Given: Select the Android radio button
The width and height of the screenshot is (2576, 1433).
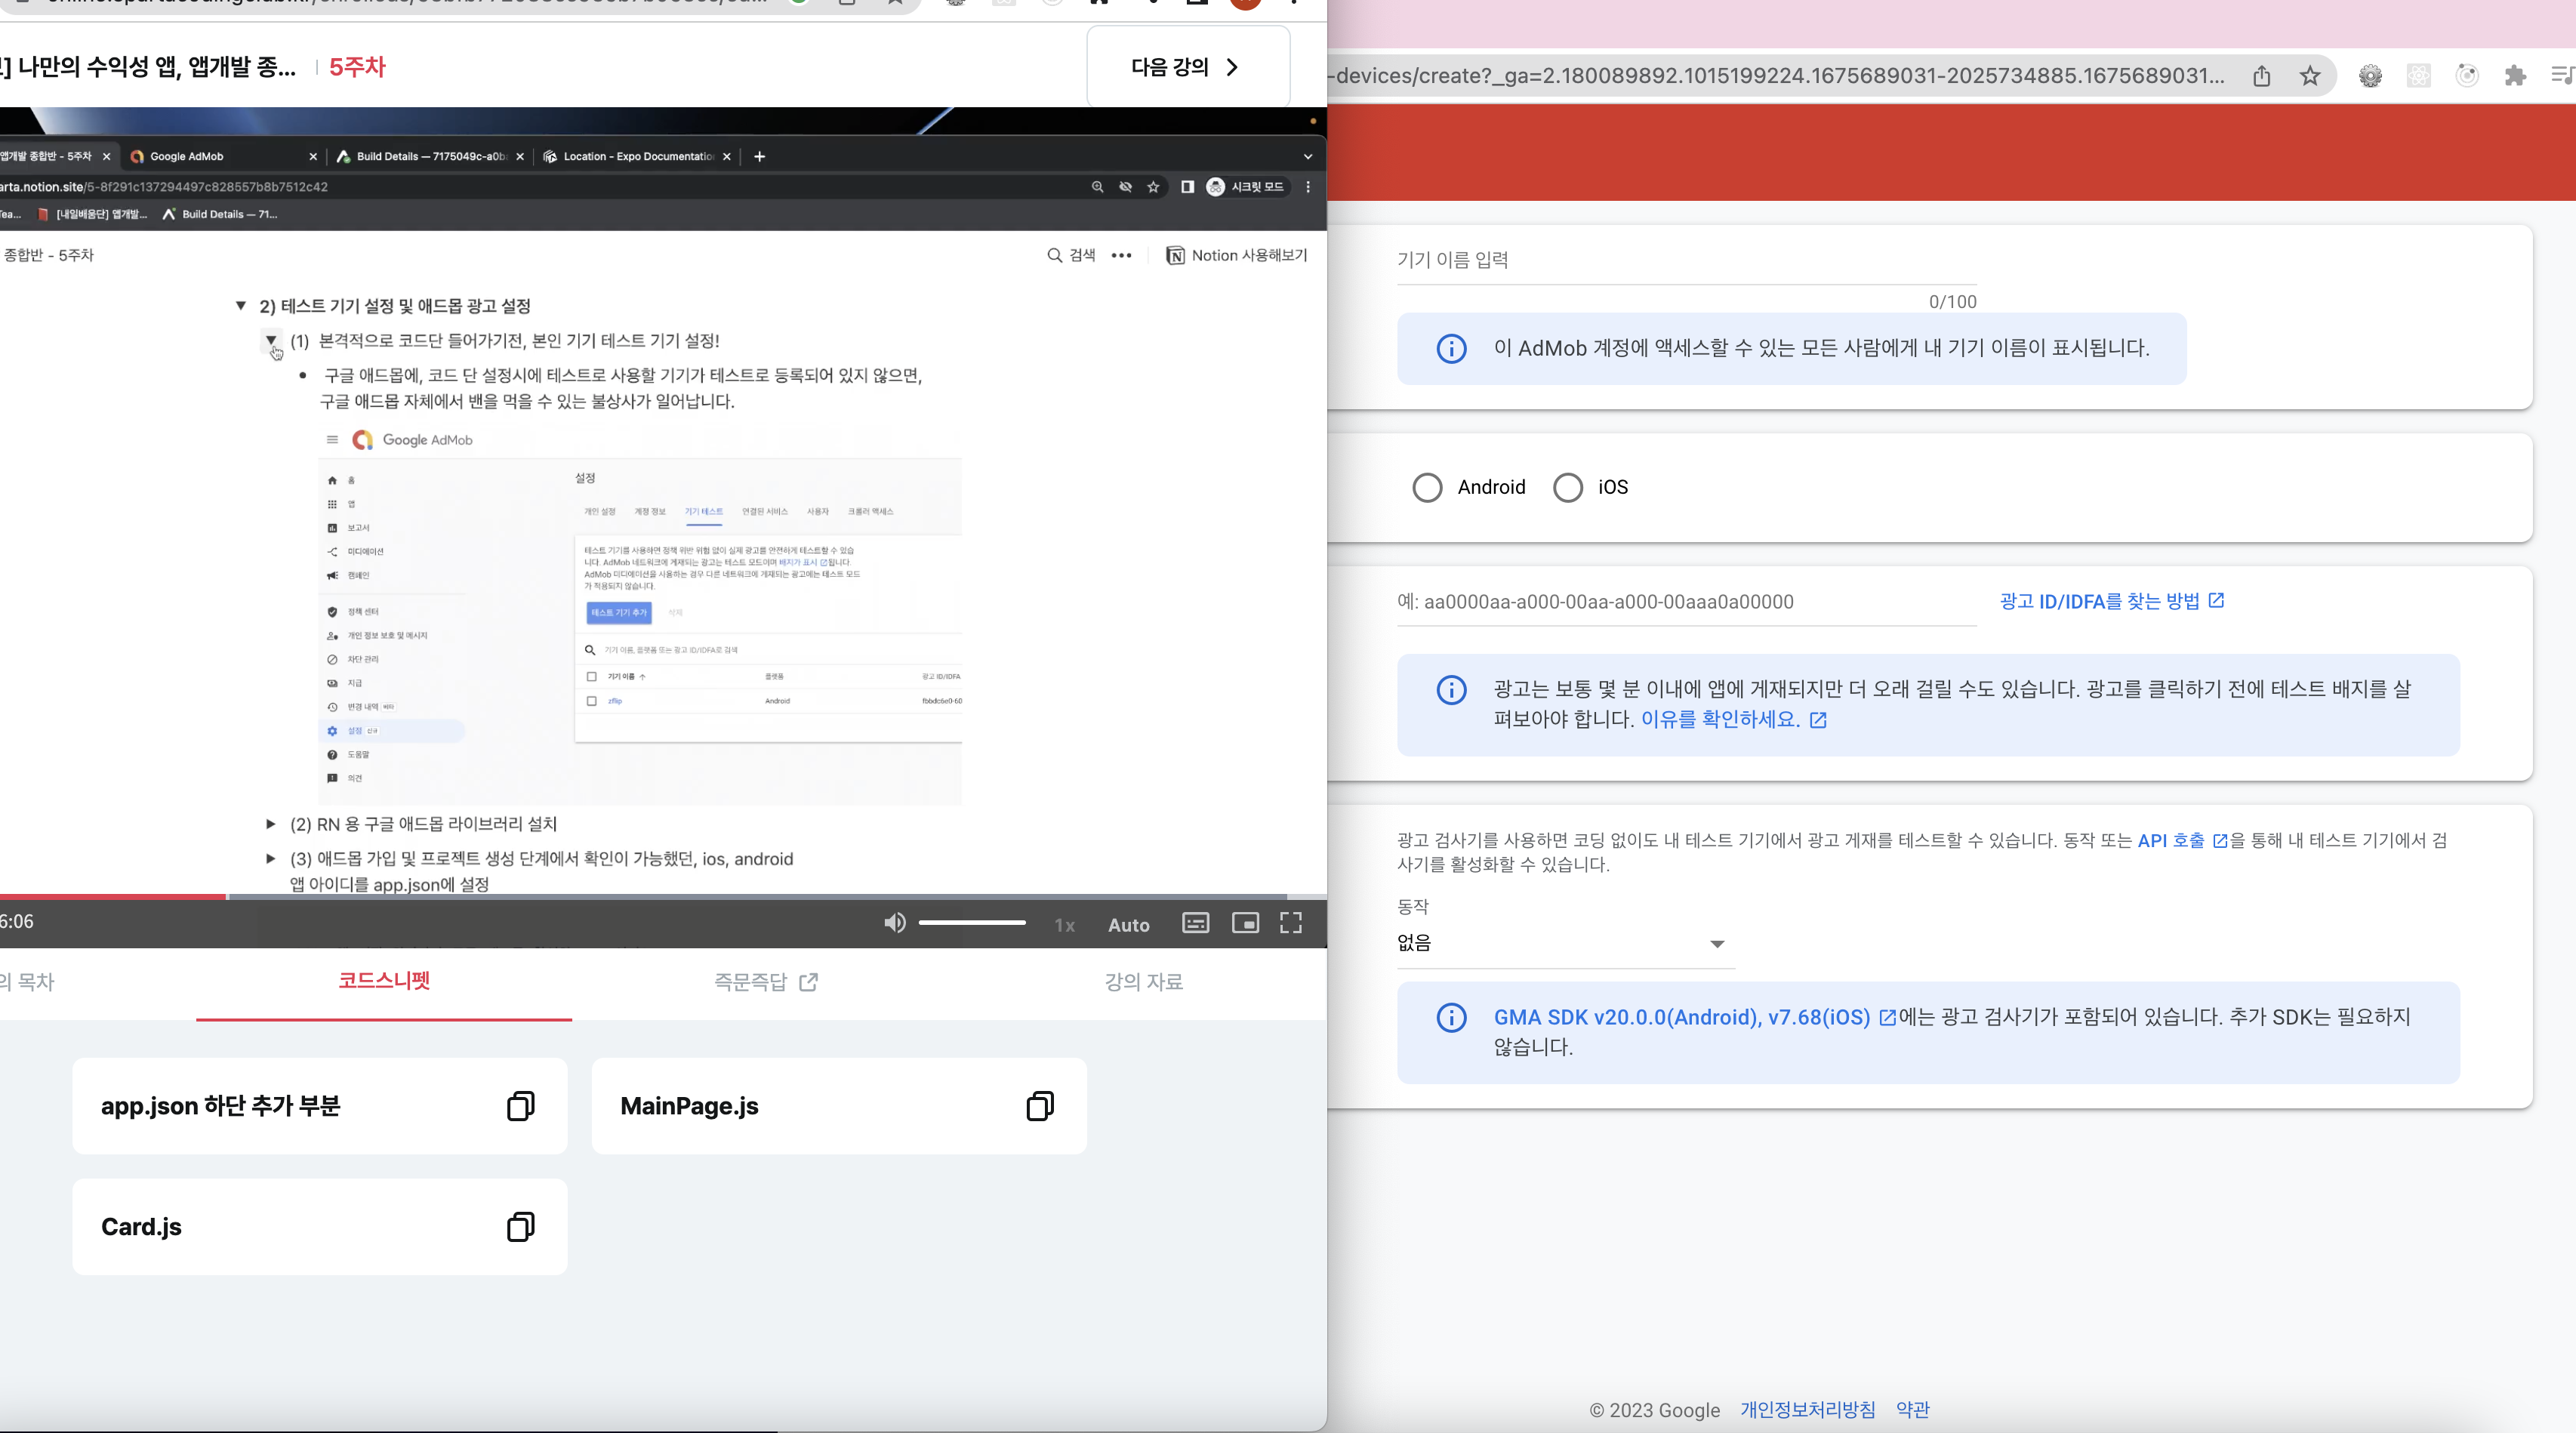Looking at the screenshot, I should [1427, 488].
